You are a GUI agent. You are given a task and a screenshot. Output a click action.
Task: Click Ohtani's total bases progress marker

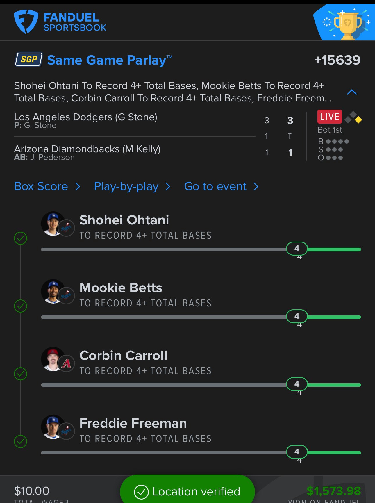(297, 249)
